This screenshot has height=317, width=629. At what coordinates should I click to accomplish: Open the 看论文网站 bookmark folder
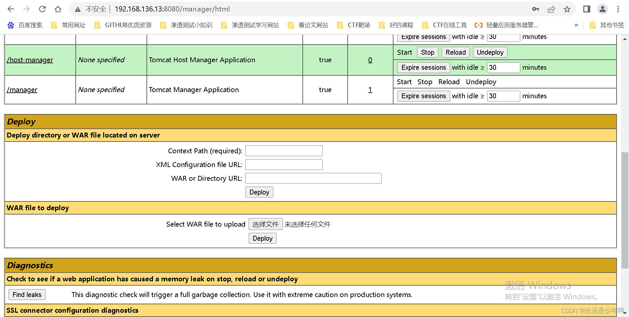pos(308,25)
